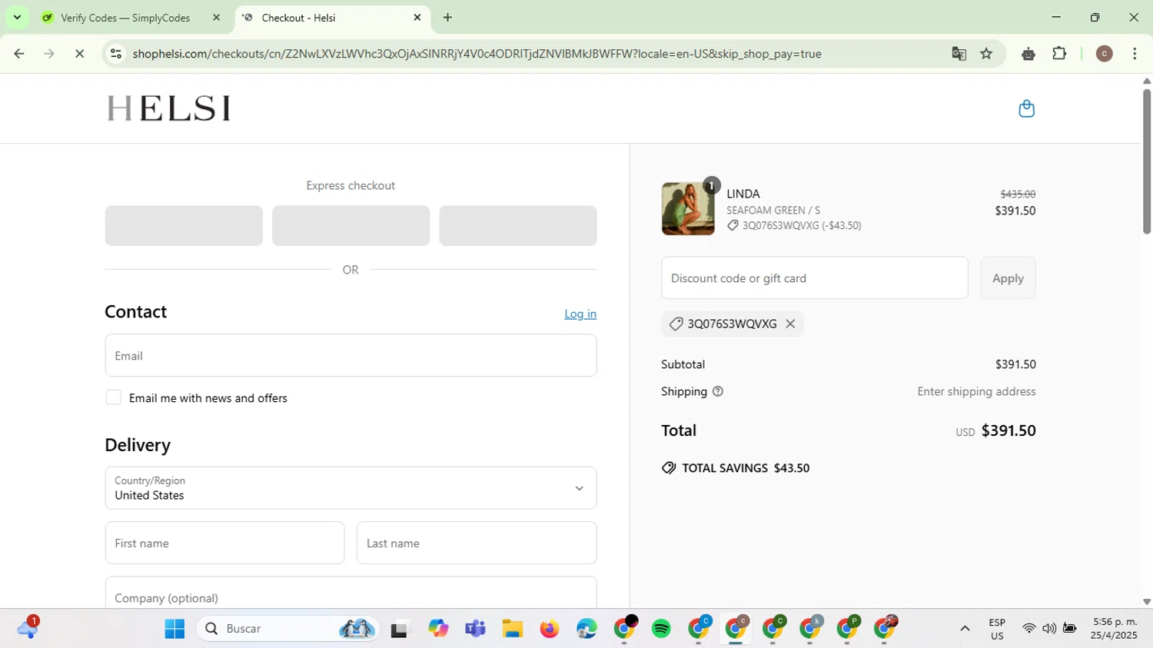The height and width of the screenshot is (648, 1153).
Task: Open the Chrome three-dot menu
Action: pyautogui.click(x=1135, y=54)
